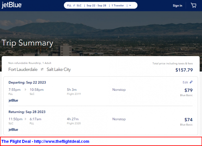The image size is (202, 146).
Task: Click 'Salt Lake City' city name
Action: 59,69
